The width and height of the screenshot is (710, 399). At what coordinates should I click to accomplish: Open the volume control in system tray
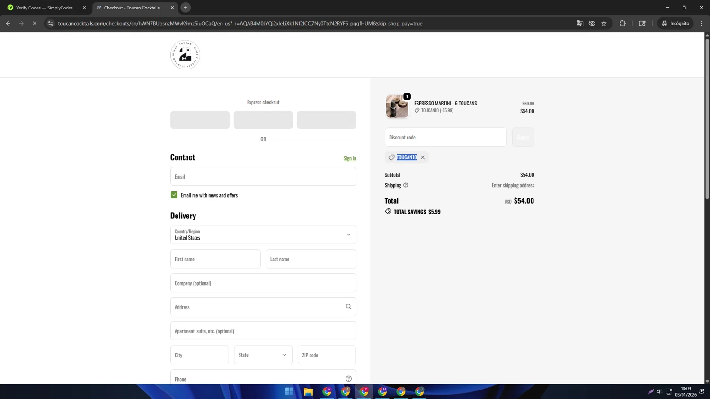[658, 391]
